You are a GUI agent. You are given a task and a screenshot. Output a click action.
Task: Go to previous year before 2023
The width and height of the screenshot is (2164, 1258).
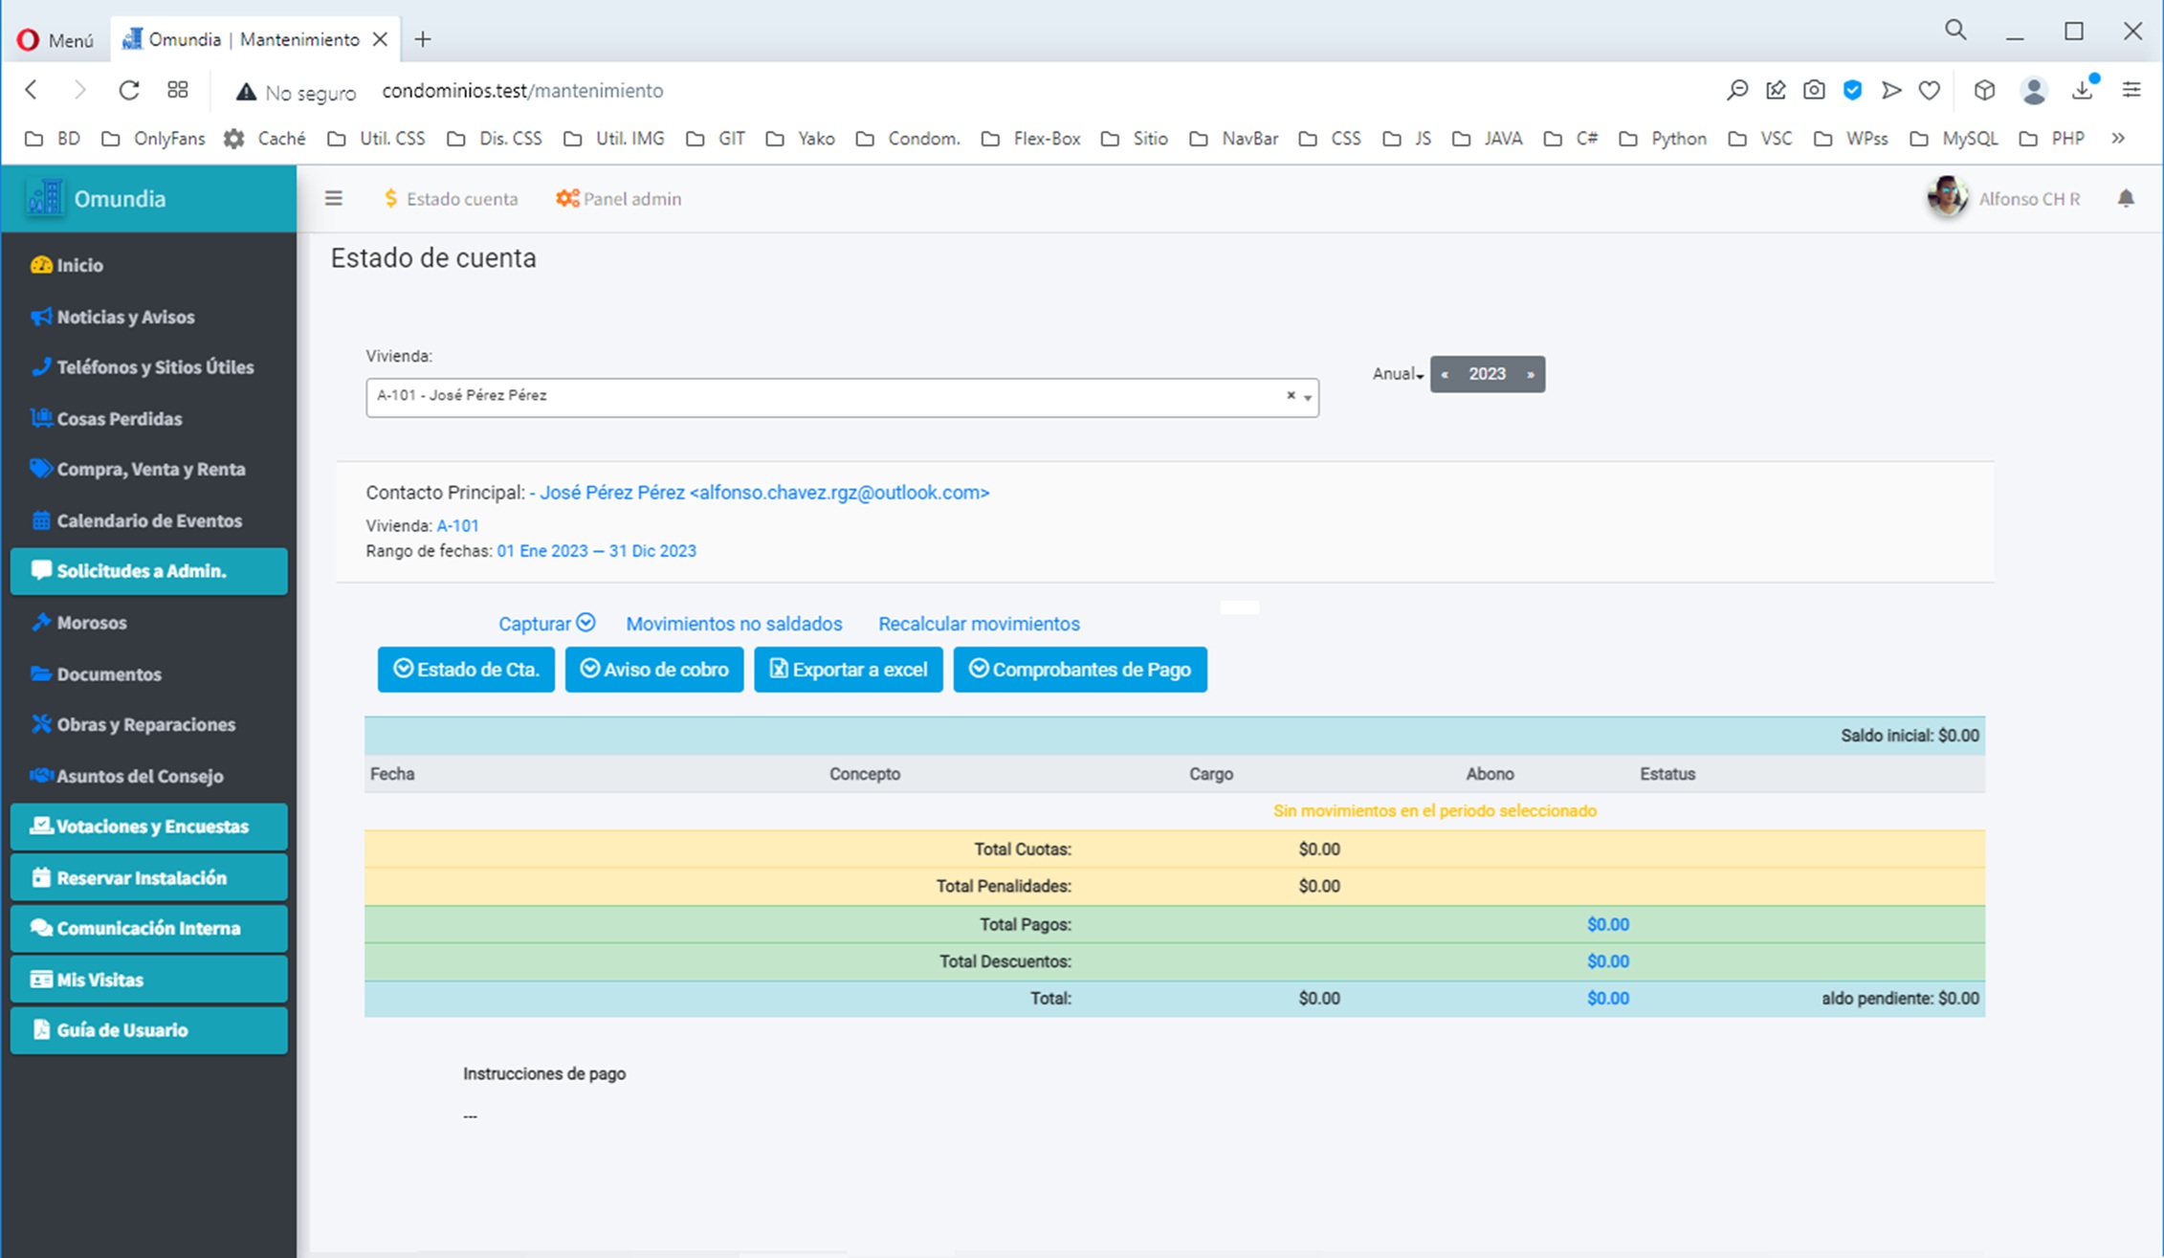[x=1445, y=374]
